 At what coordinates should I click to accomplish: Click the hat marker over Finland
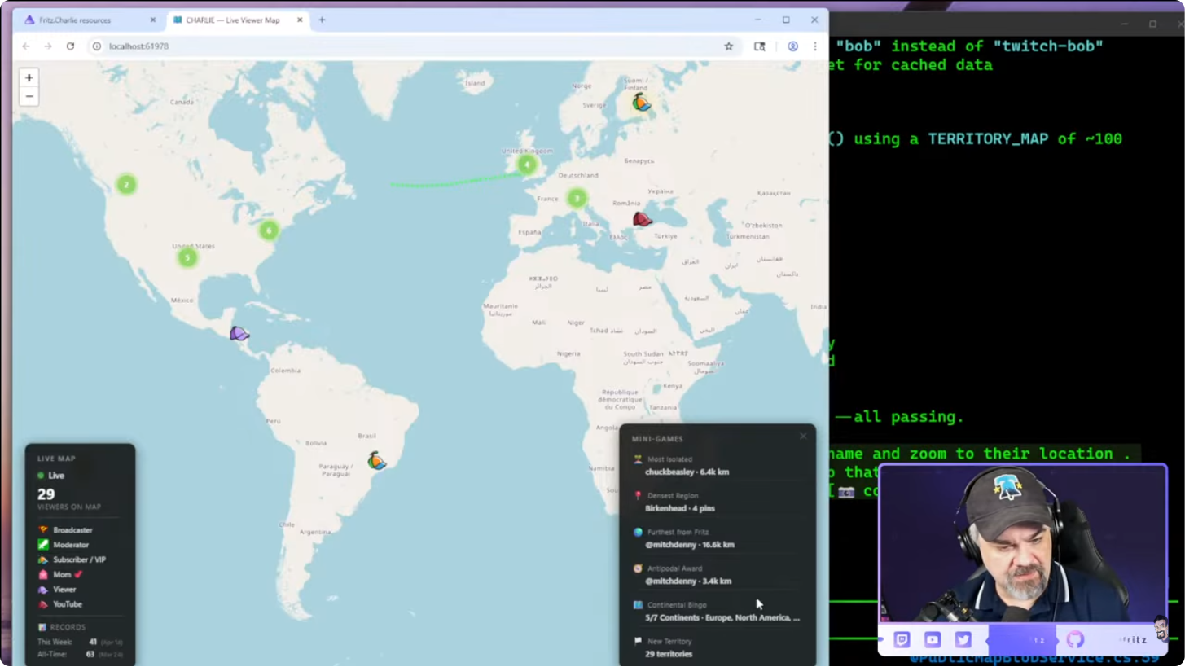[642, 102]
